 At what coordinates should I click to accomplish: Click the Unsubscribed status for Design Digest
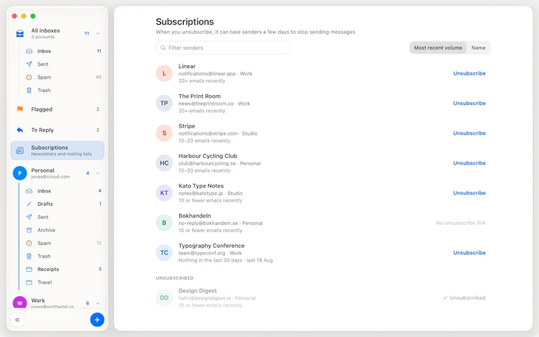coord(464,298)
